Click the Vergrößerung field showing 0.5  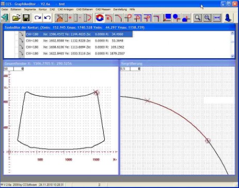(125, 69)
